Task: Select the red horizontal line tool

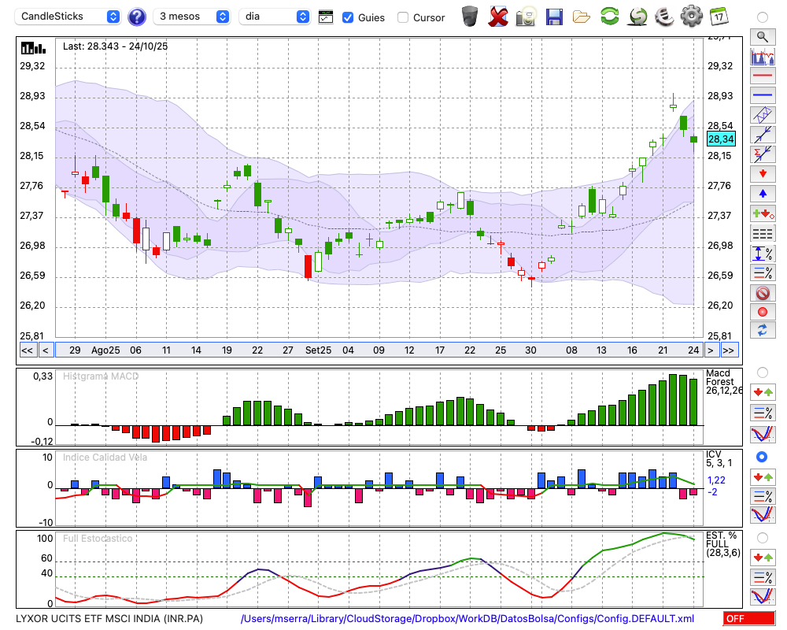Action: pos(762,76)
